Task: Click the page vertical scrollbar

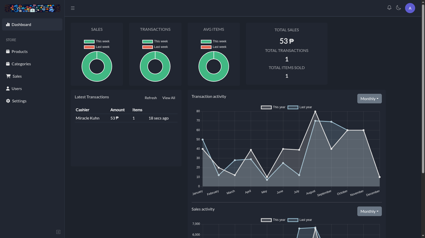Action: 423,88
